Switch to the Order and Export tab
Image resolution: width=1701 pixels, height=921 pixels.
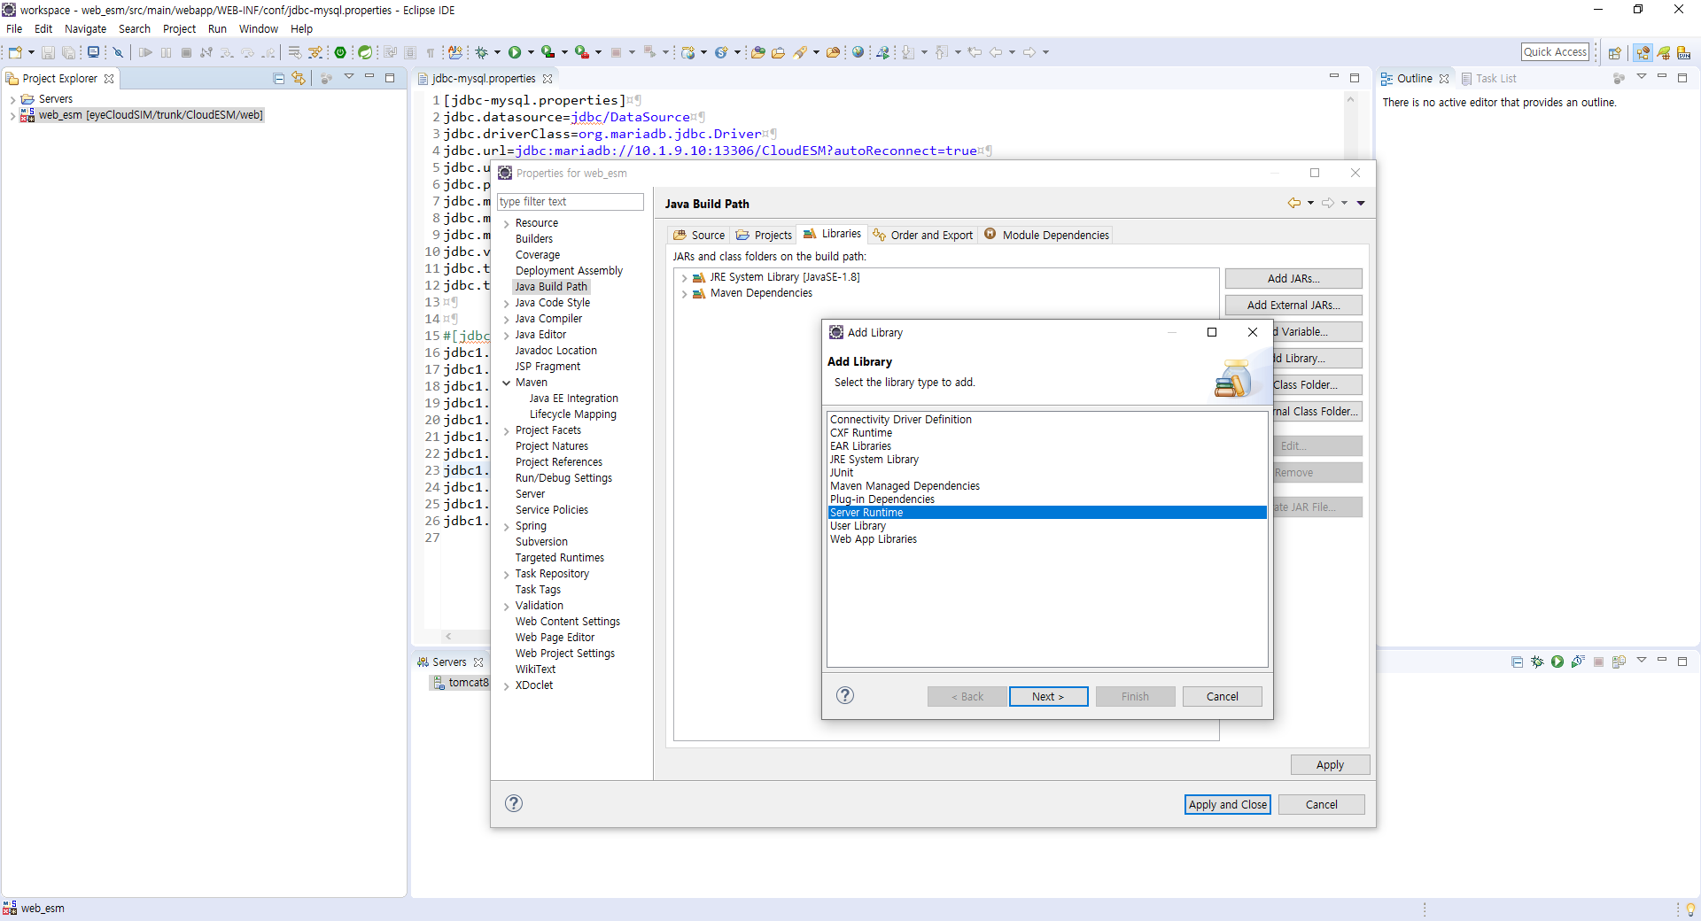pos(922,235)
